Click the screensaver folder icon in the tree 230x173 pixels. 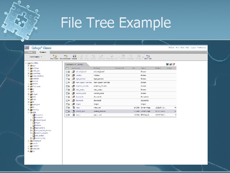(x=31, y=141)
